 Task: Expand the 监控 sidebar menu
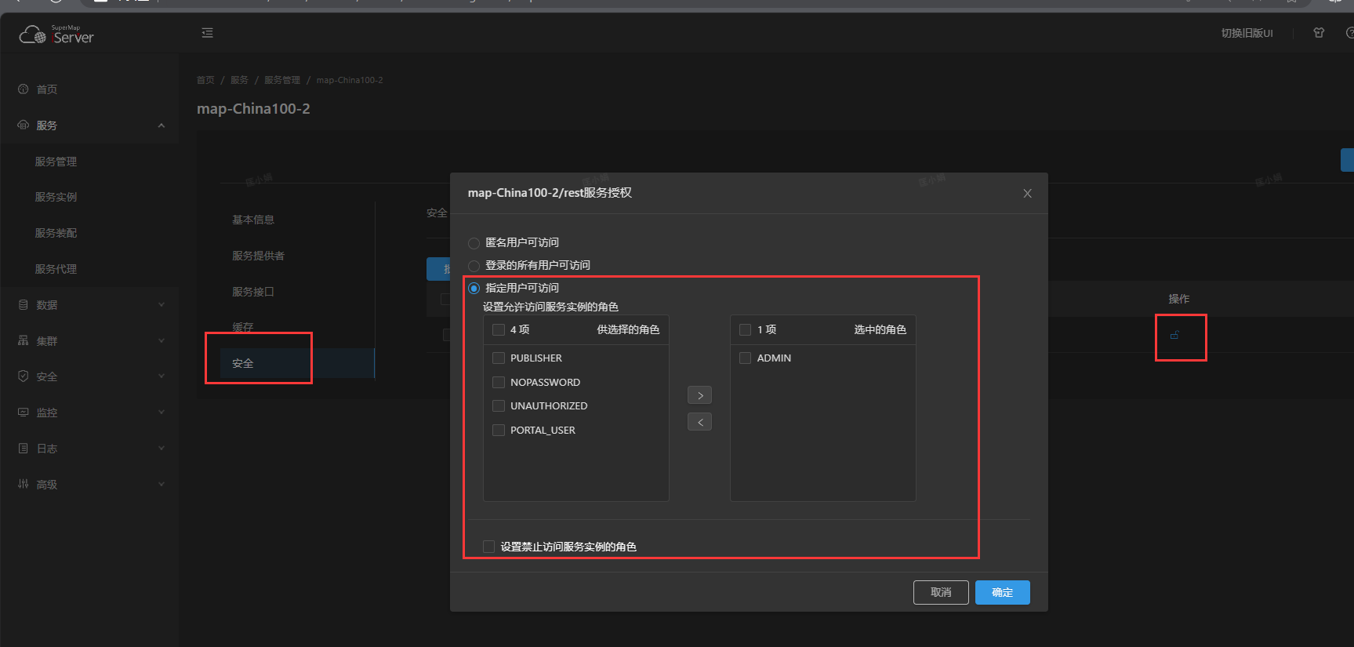(162, 413)
